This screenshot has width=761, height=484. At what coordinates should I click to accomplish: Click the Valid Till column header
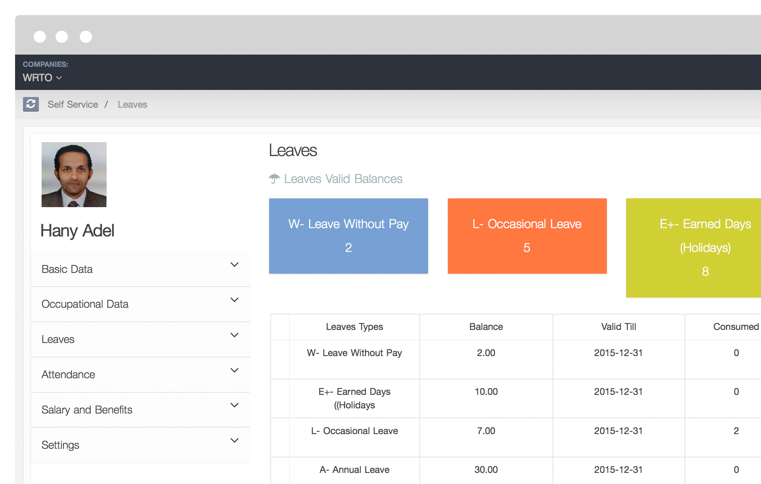(x=618, y=327)
